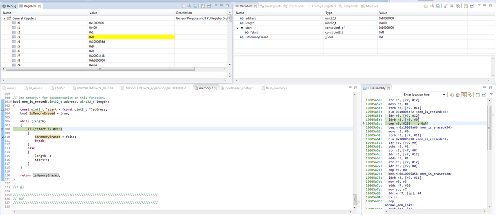Open the EmbSys Registers tab
This screenshot has height=215, width=496.
[x=322, y=6]
